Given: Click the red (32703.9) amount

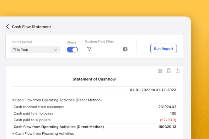Looking at the screenshot, I should 168,120.
